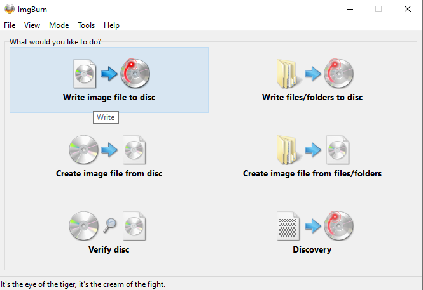423x290 pixels.
Task: Click the 'What would you like to do?' heading
Action: coord(55,42)
